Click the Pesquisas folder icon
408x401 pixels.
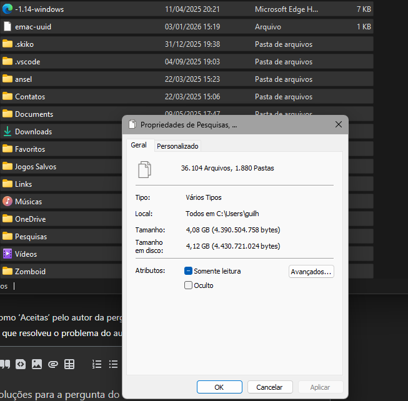coord(7,236)
